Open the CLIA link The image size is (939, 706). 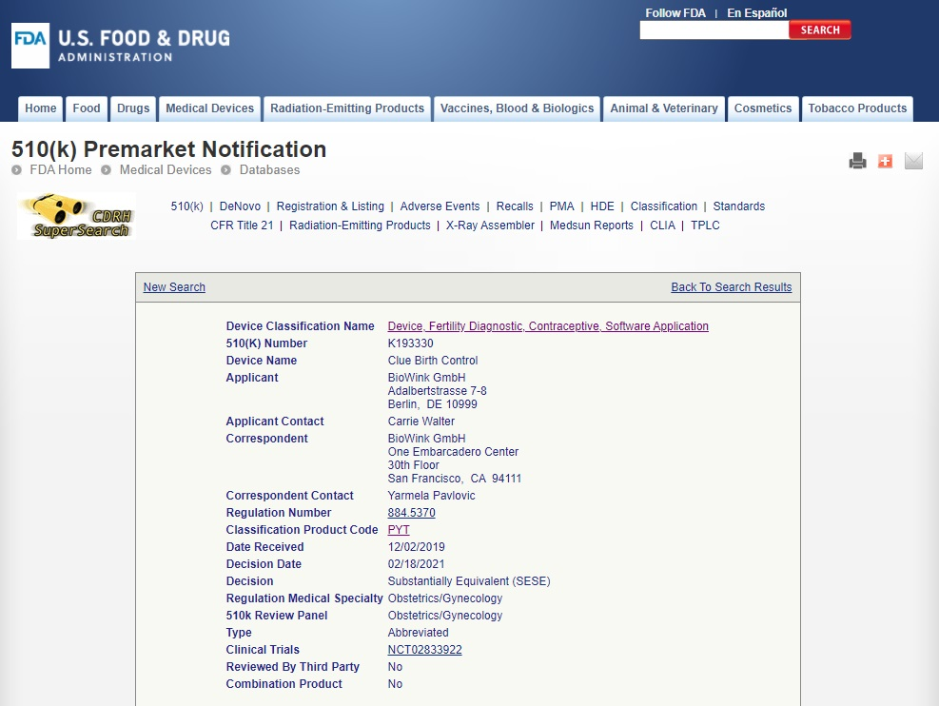[x=662, y=226]
